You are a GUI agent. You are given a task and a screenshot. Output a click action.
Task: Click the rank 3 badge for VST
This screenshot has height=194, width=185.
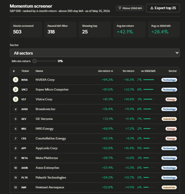pyautogui.click(x=15, y=99)
